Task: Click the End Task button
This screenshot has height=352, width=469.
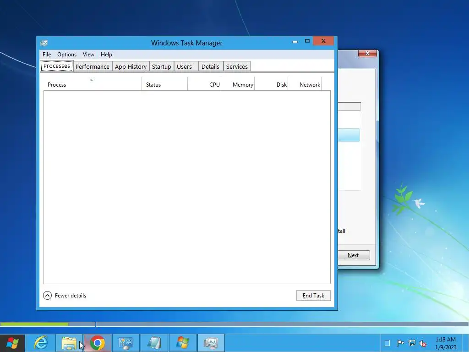Action: (313, 296)
